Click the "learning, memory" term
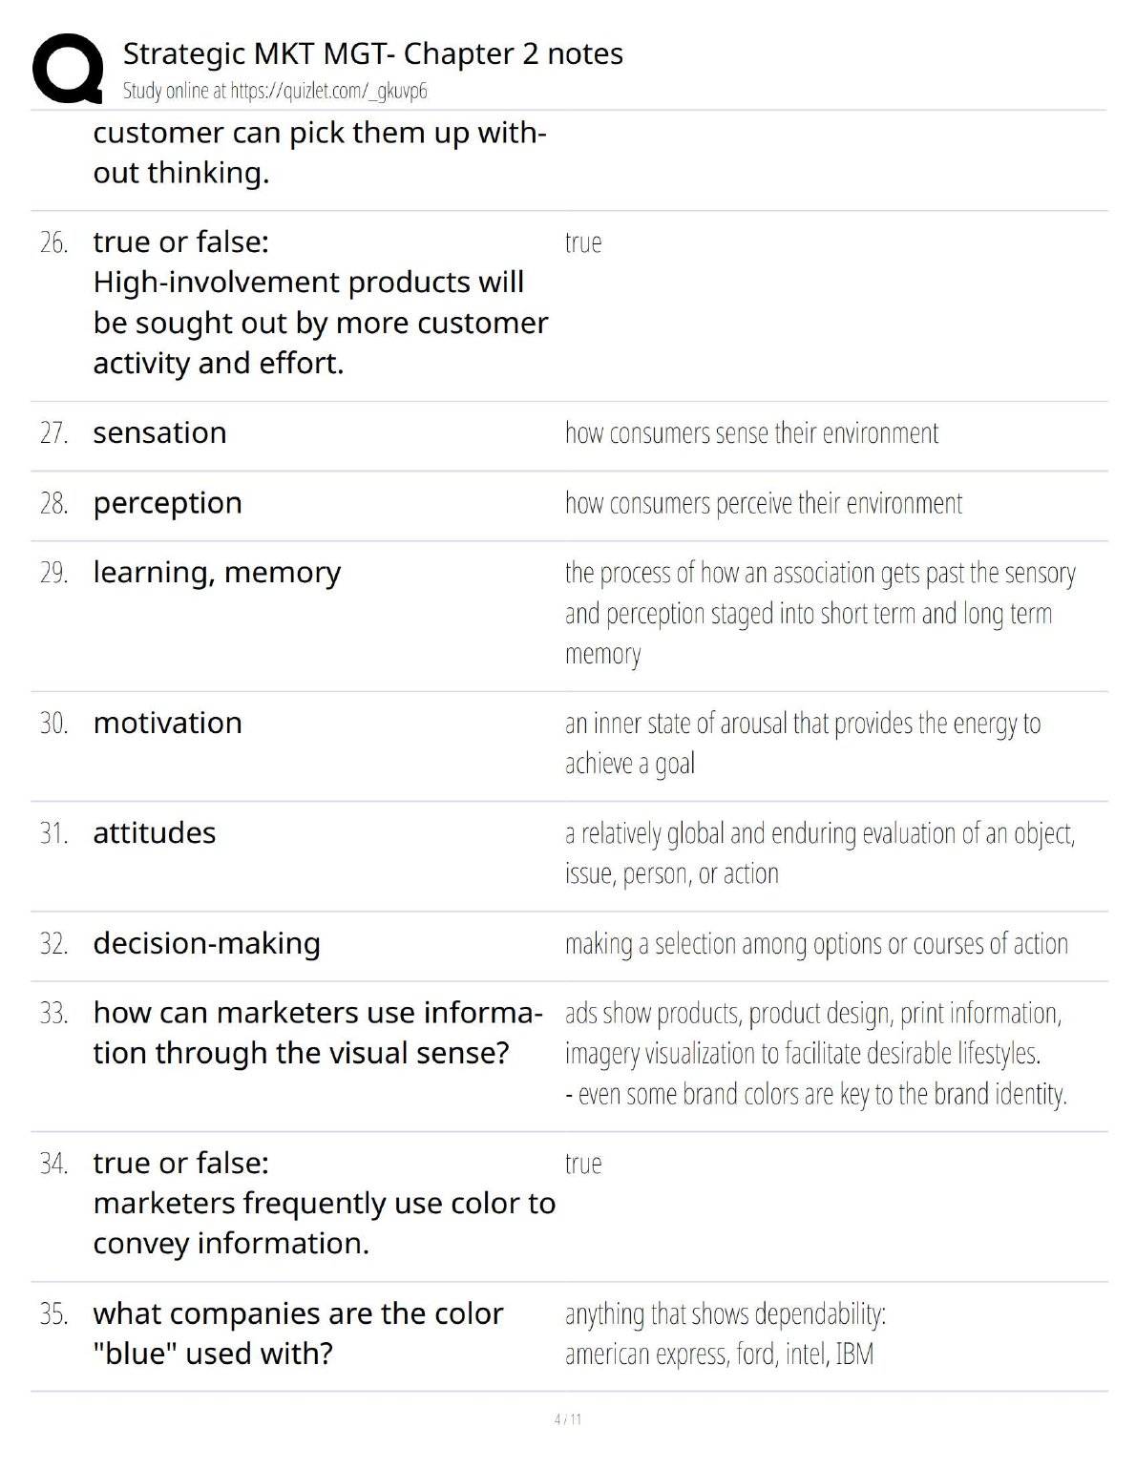Viewport: 1136px width, 1470px height. click(217, 573)
